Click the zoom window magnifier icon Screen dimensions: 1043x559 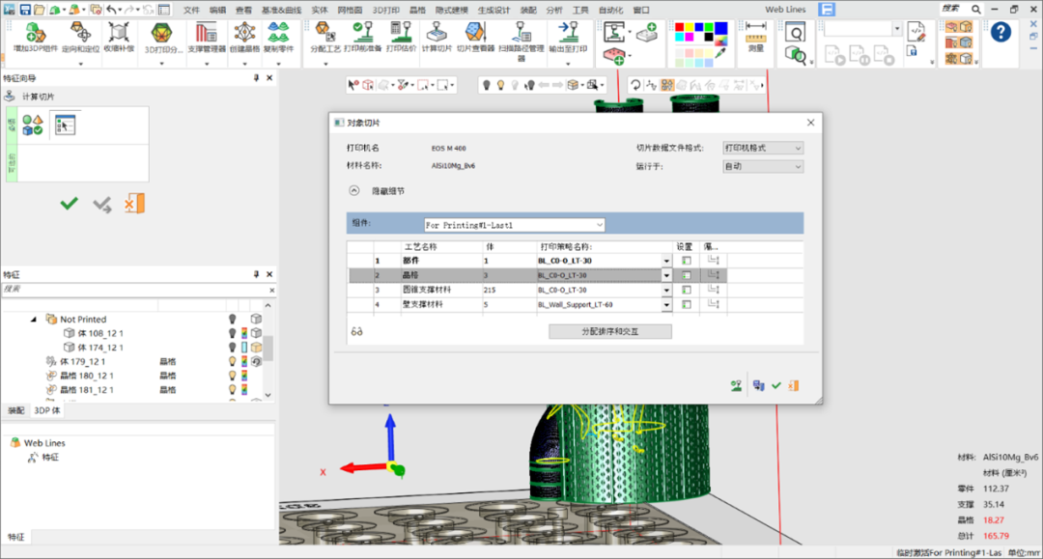(x=796, y=31)
